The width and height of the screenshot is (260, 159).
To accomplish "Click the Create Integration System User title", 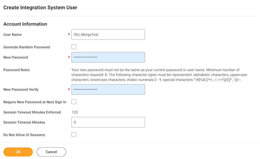I will (40, 7).
